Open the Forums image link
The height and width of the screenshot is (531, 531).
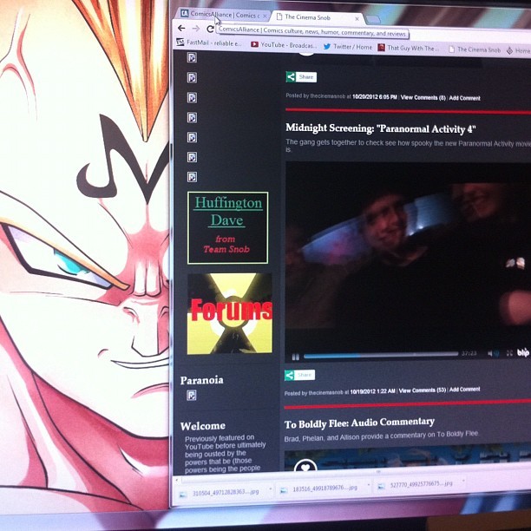(230, 313)
